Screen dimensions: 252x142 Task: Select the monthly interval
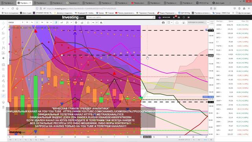pyautogui.click(x=47, y=22)
